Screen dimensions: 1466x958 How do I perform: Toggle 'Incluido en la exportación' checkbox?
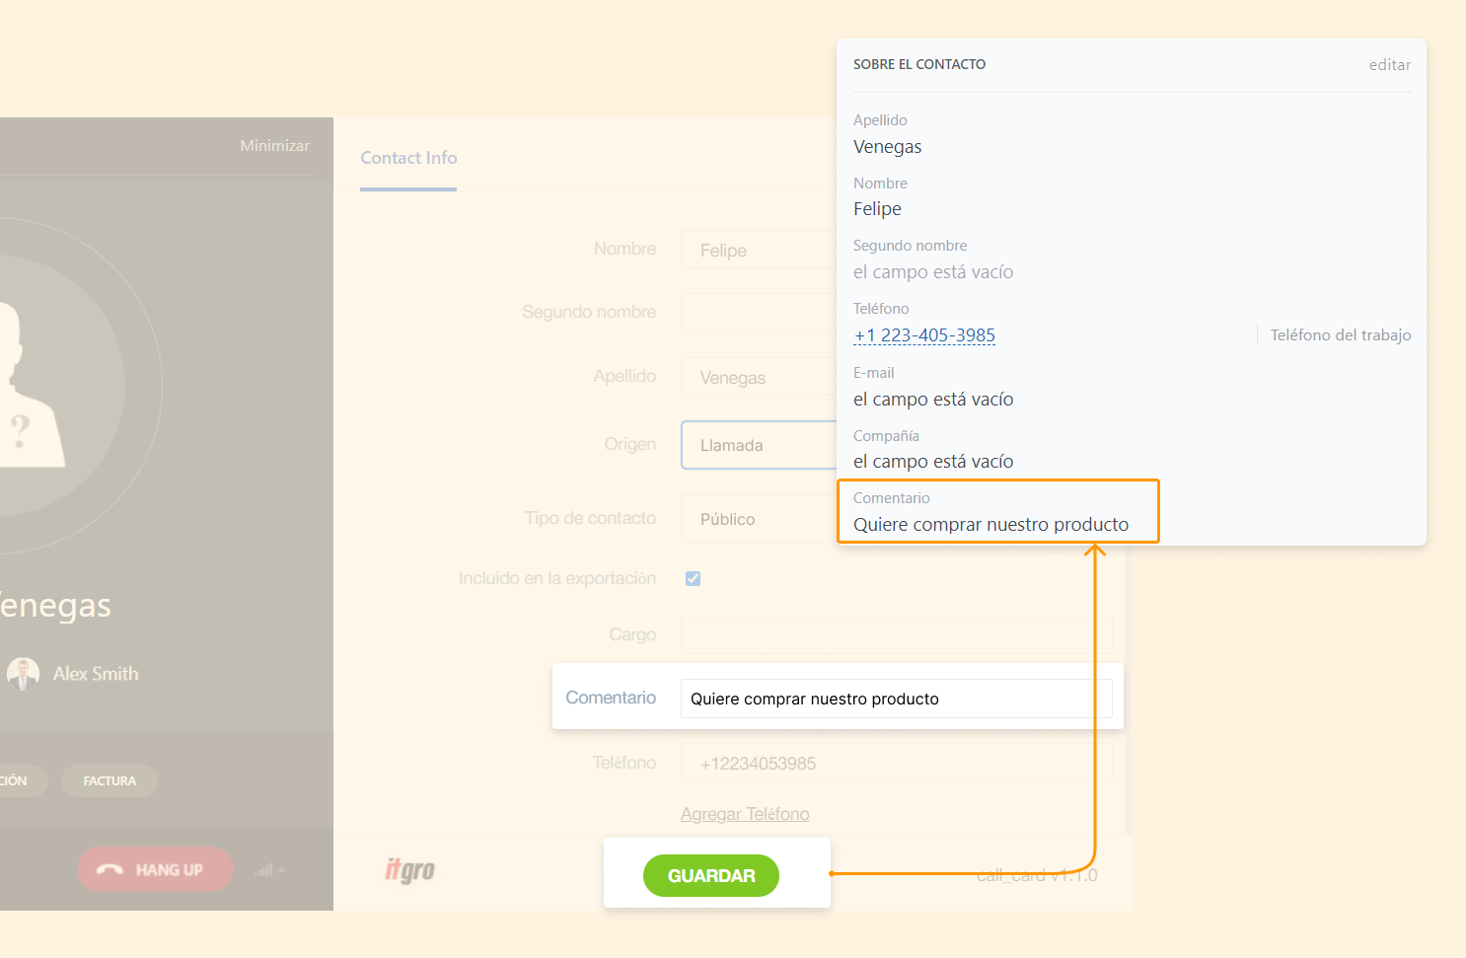(x=694, y=579)
